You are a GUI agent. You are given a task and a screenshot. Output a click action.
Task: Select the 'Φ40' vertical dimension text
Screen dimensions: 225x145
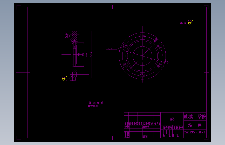point(79,54)
